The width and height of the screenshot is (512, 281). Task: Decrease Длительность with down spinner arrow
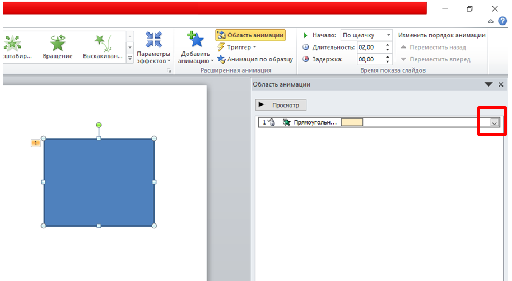(x=388, y=50)
